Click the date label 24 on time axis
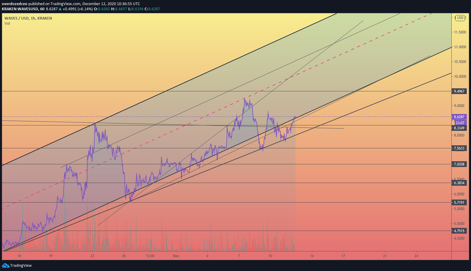 tap(416, 256)
